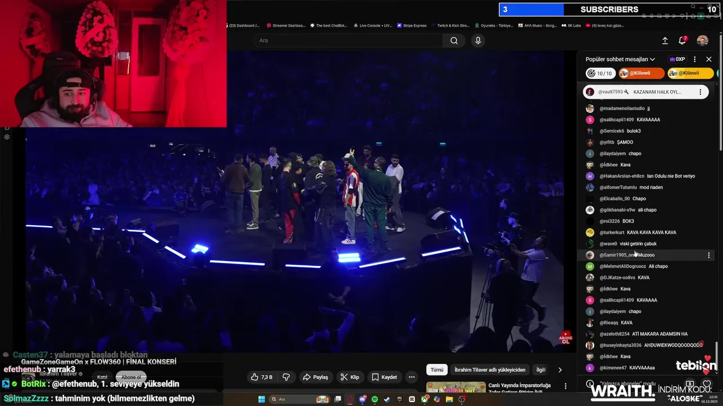Open File Explorer folder on taskbar
The image size is (723, 406).
coord(449,399)
